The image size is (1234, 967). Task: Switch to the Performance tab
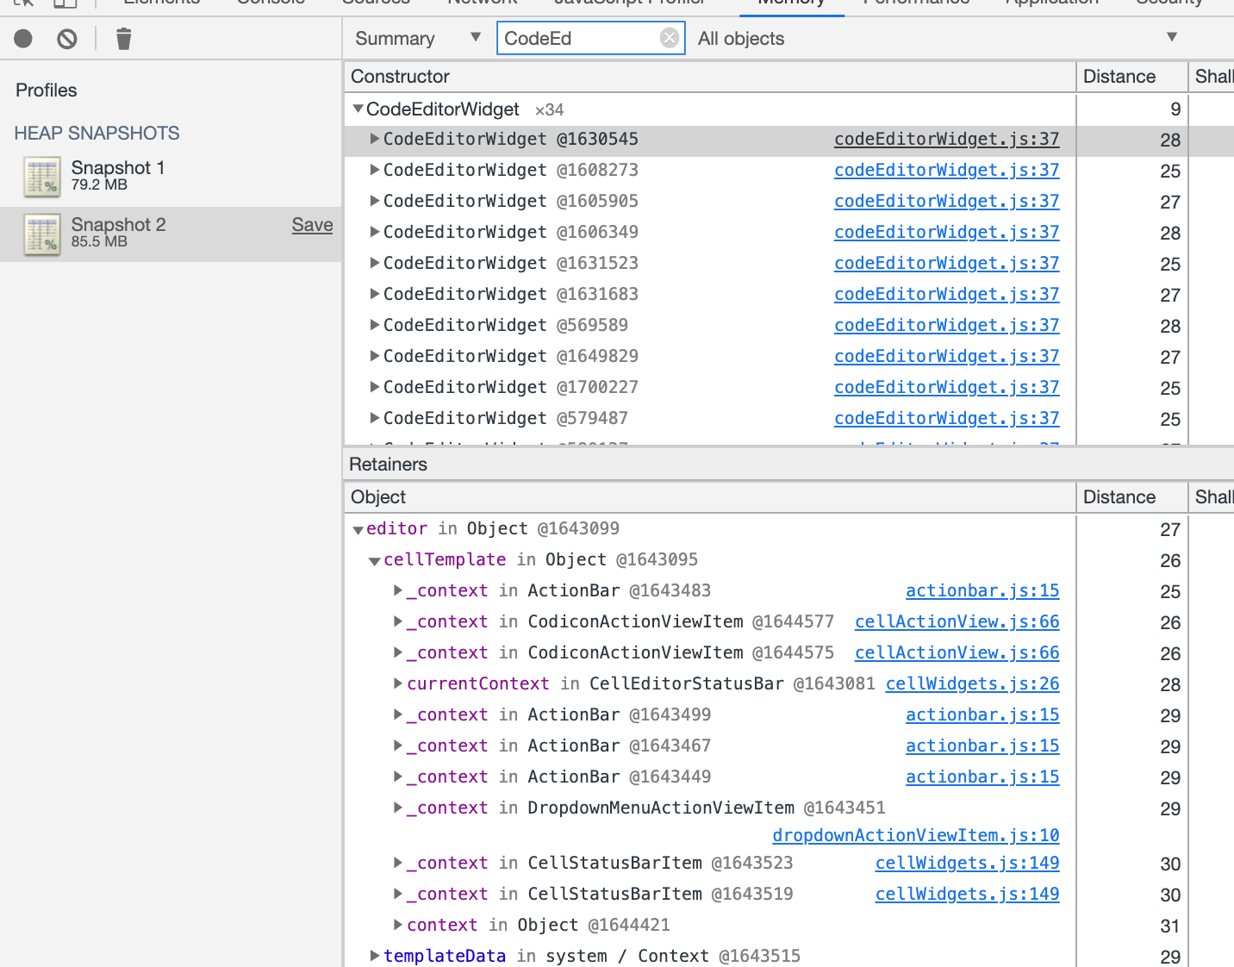point(915,3)
